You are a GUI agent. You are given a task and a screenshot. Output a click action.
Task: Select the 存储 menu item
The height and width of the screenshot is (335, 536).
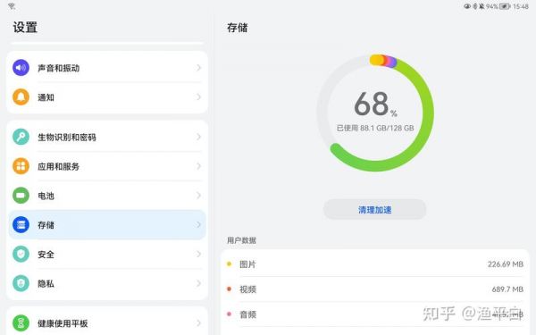107,224
